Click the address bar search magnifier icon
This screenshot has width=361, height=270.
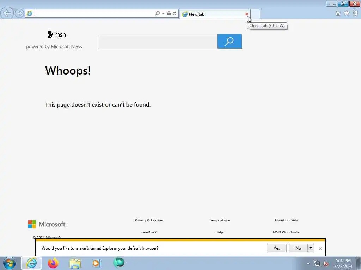158,14
